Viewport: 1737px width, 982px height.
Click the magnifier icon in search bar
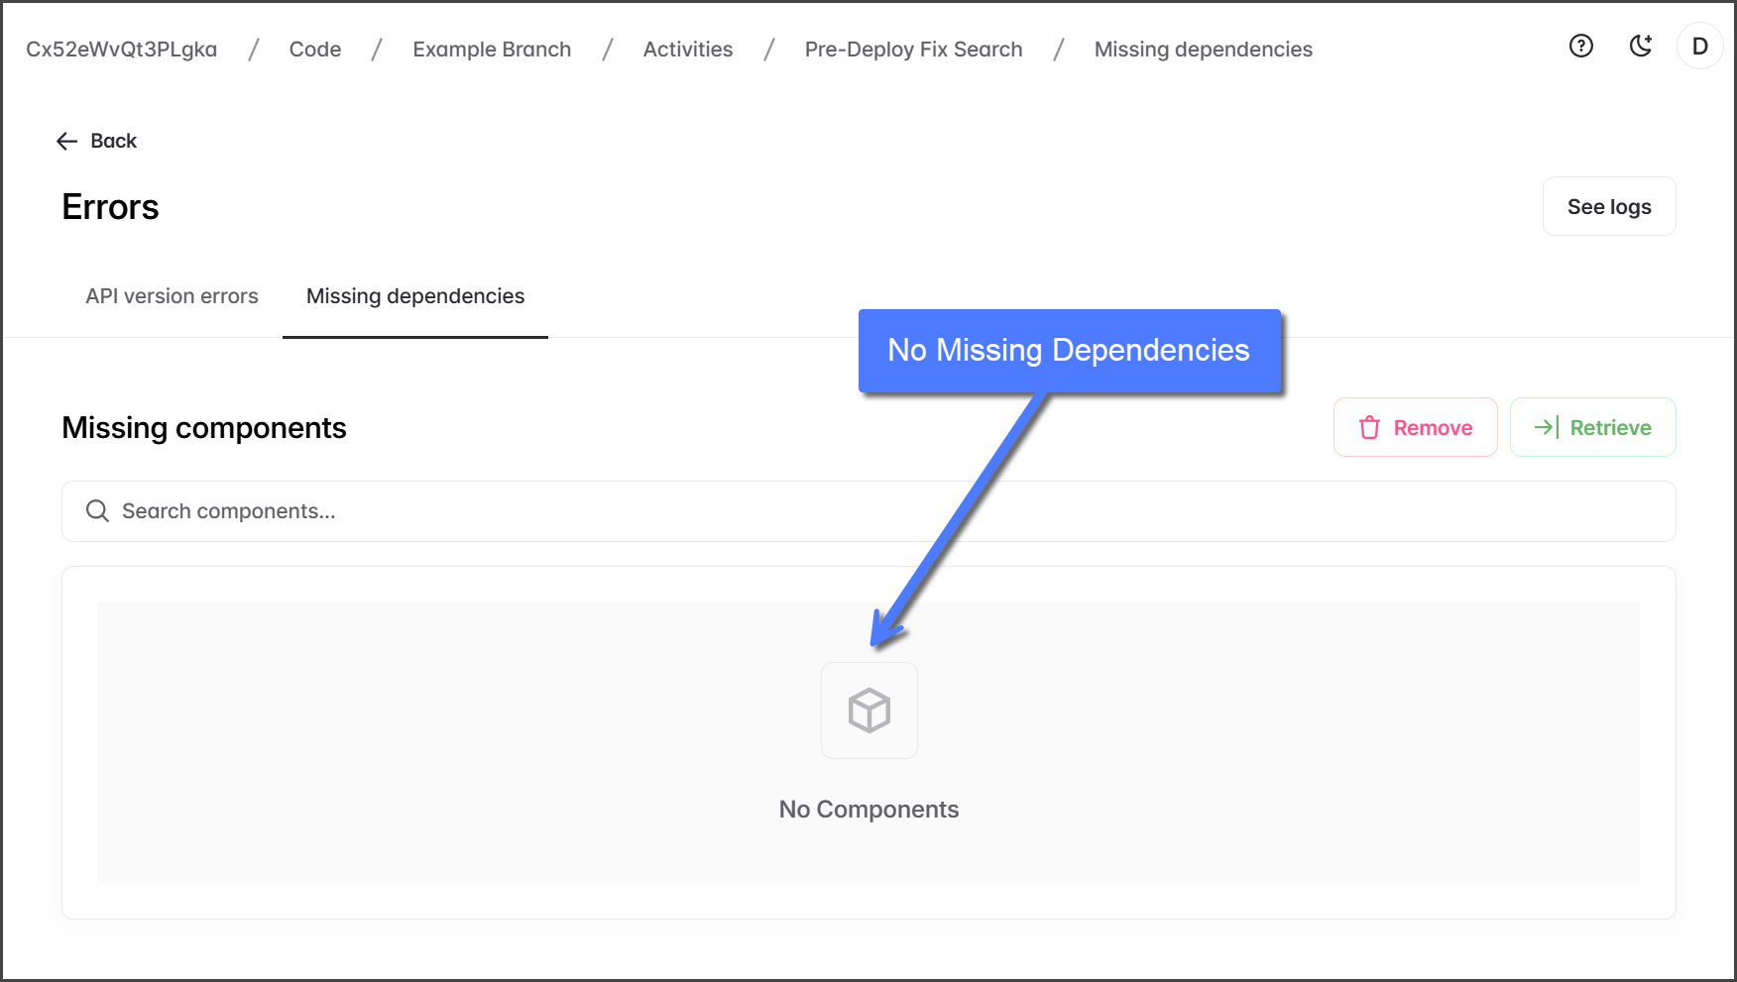pos(97,511)
